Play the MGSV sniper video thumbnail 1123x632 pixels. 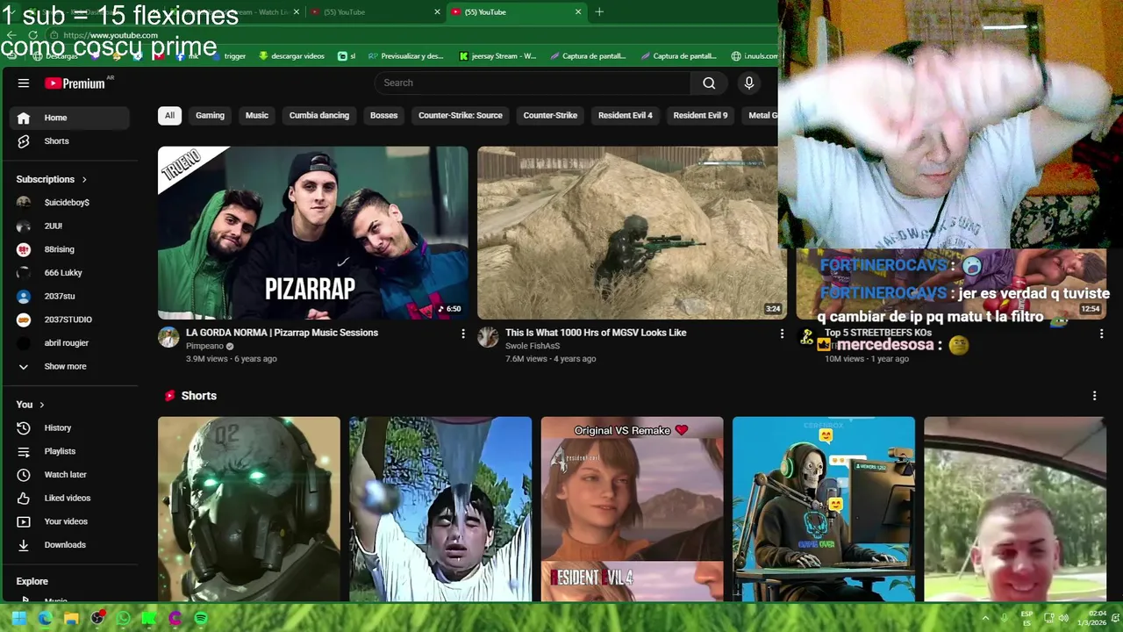(x=632, y=233)
